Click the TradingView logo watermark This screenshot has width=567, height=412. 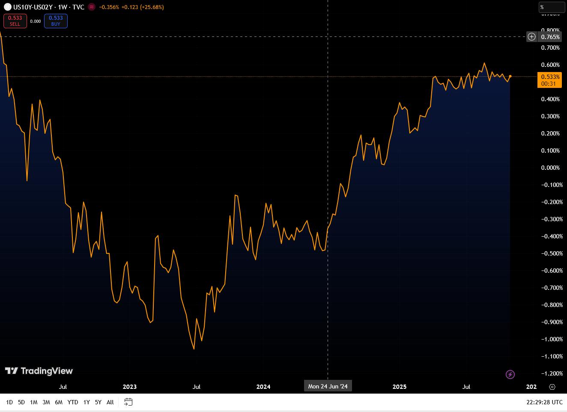pos(39,371)
